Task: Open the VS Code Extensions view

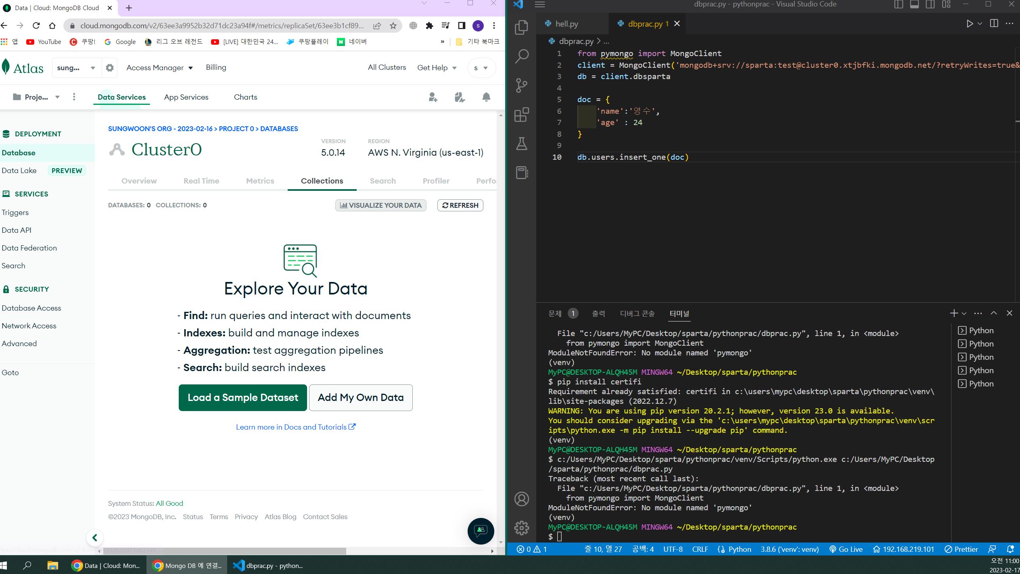Action: pyautogui.click(x=521, y=115)
